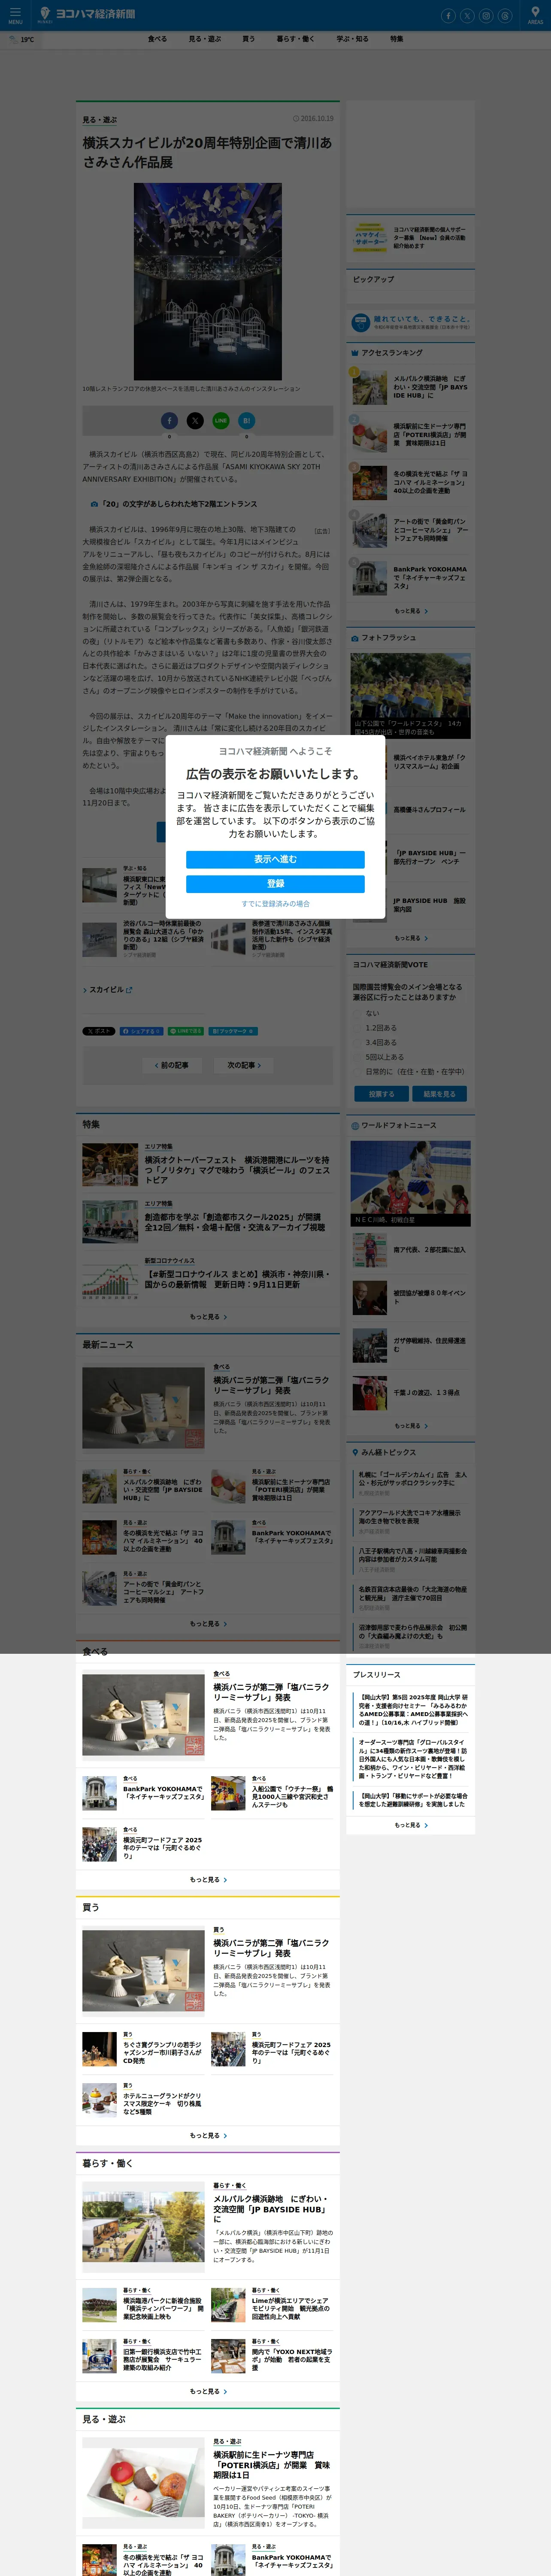Image resolution: width=551 pixels, height=2576 pixels.
Task: Click the 登録 button in the popup
Action: pyautogui.click(x=275, y=884)
